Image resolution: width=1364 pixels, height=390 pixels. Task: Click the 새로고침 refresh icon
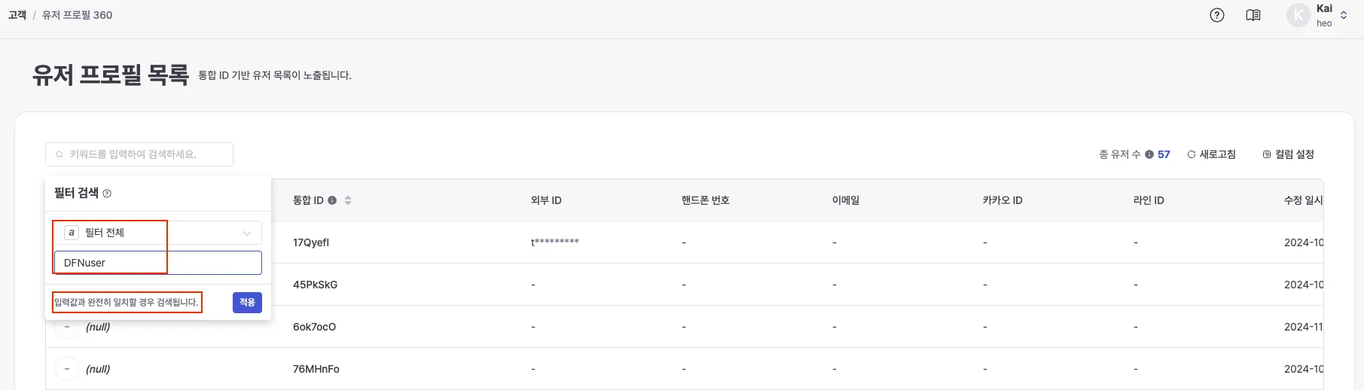(1192, 154)
